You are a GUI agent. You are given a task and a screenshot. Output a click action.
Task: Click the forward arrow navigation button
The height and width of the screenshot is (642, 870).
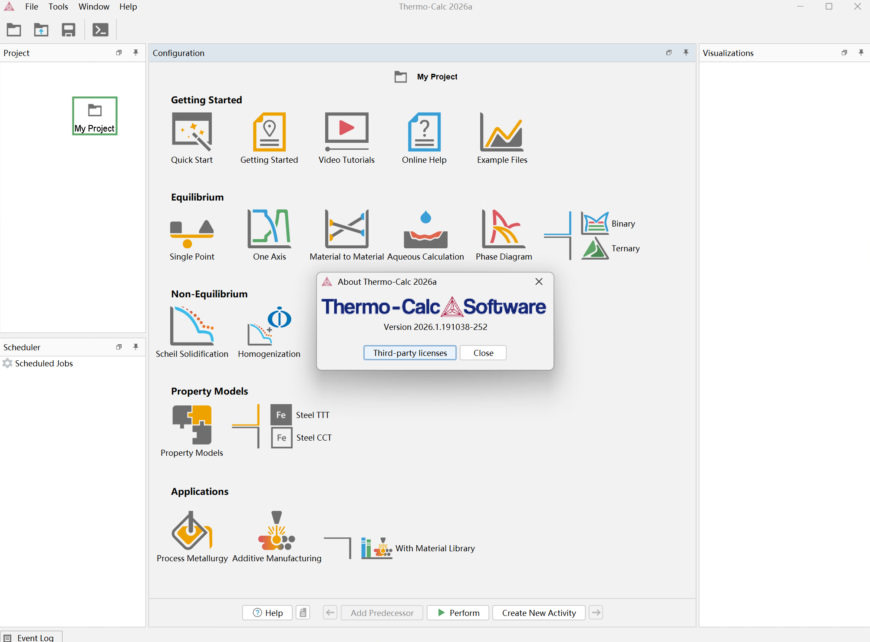pyautogui.click(x=596, y=613)
